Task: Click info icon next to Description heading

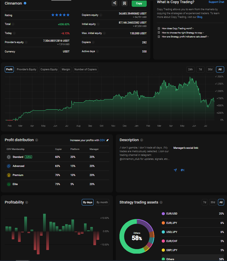Action: (x=142, y=140)
